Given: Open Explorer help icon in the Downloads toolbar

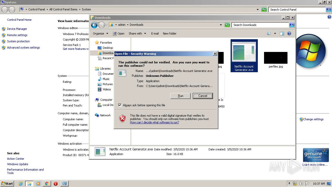Looking at the screenshot, I should coord(289,34).
